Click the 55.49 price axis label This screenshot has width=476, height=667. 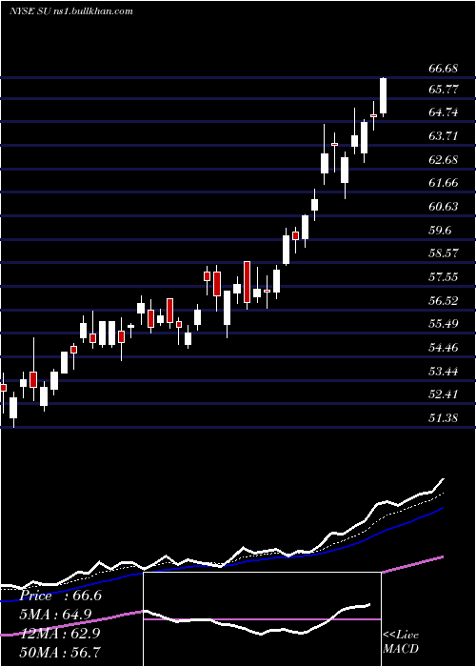point(443,325)
